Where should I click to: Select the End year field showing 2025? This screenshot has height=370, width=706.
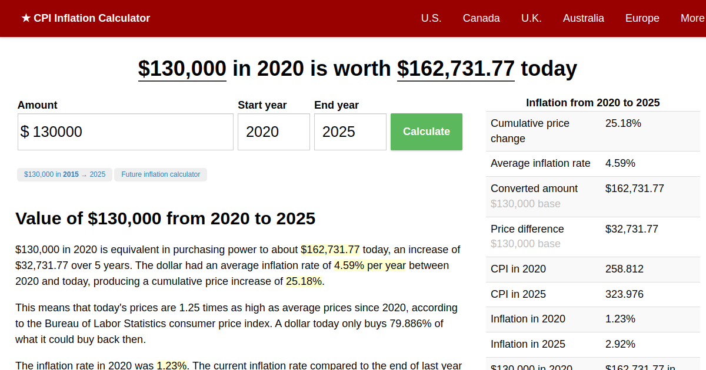(350, 132)
